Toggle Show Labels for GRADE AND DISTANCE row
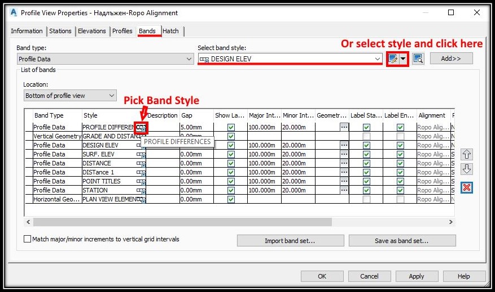This screenshot has width=495, height=292. [x=231, y=136]
